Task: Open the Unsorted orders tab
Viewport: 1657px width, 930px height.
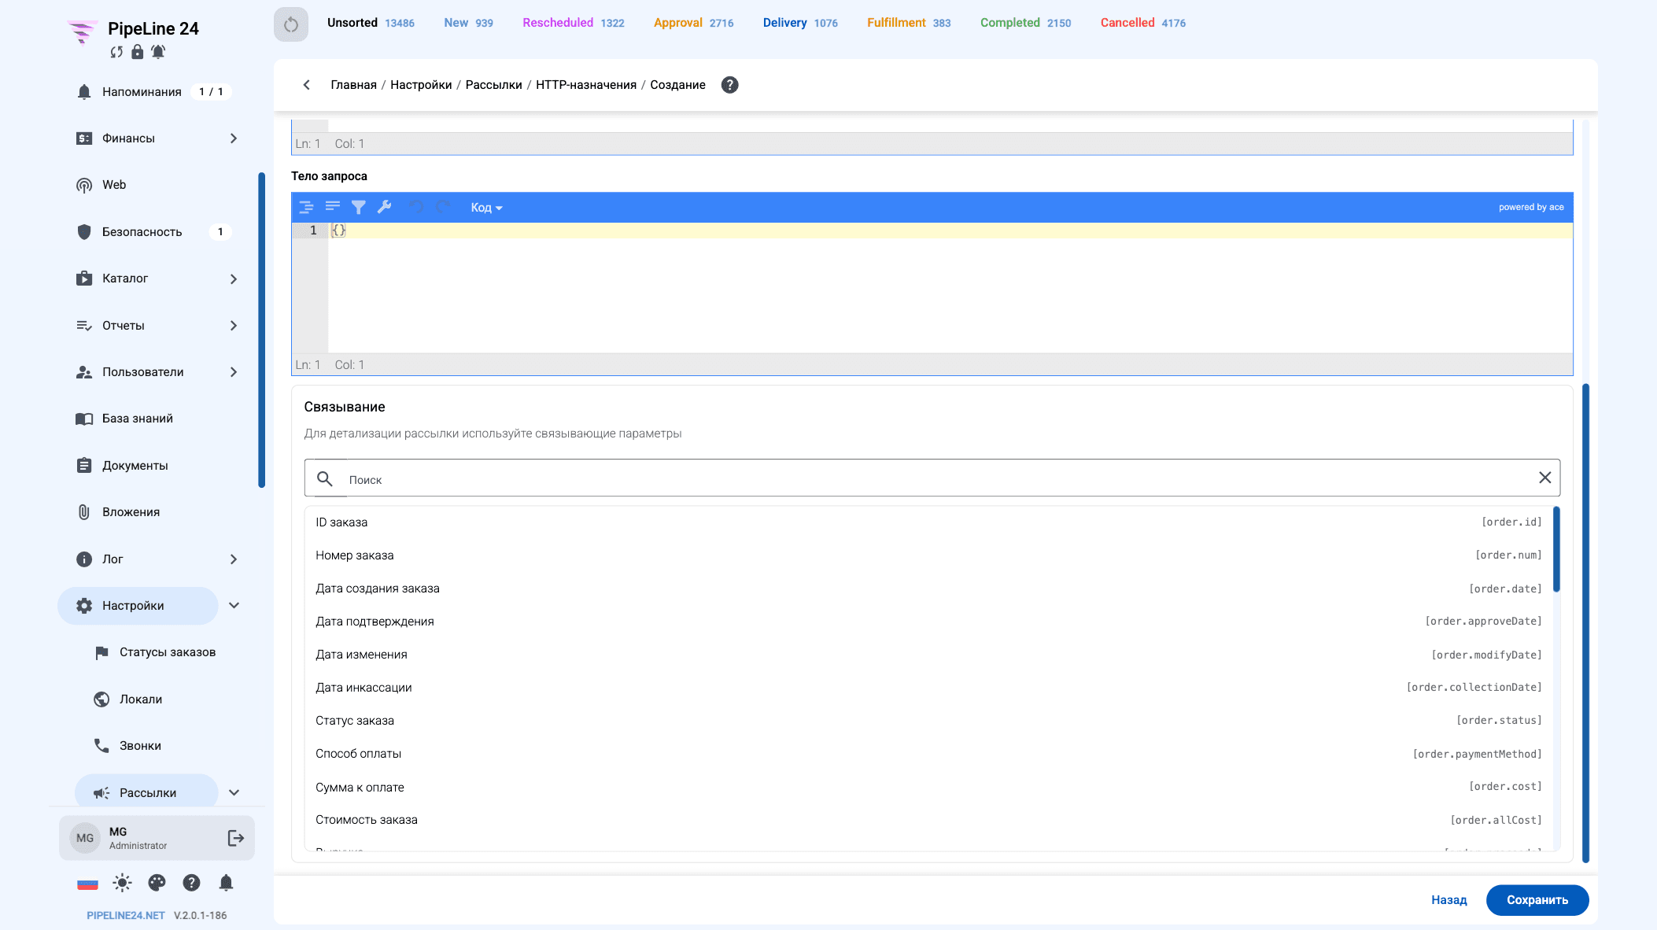Action: pyautogui.click(x=371, y=23)
